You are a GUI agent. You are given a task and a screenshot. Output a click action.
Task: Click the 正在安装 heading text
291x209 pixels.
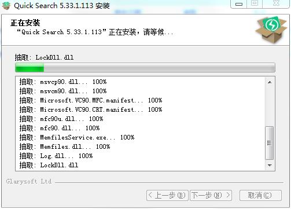[x=25, y=23]
